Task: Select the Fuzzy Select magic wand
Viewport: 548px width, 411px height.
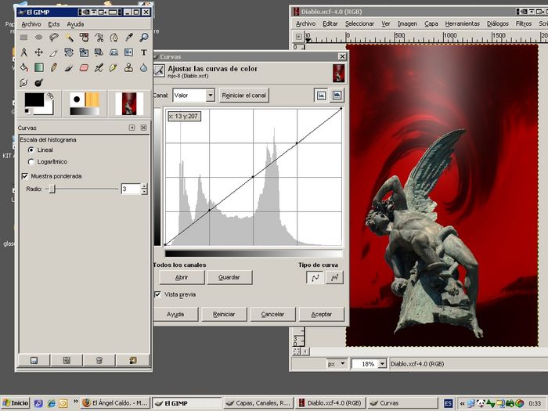Action: click(69, 38)
